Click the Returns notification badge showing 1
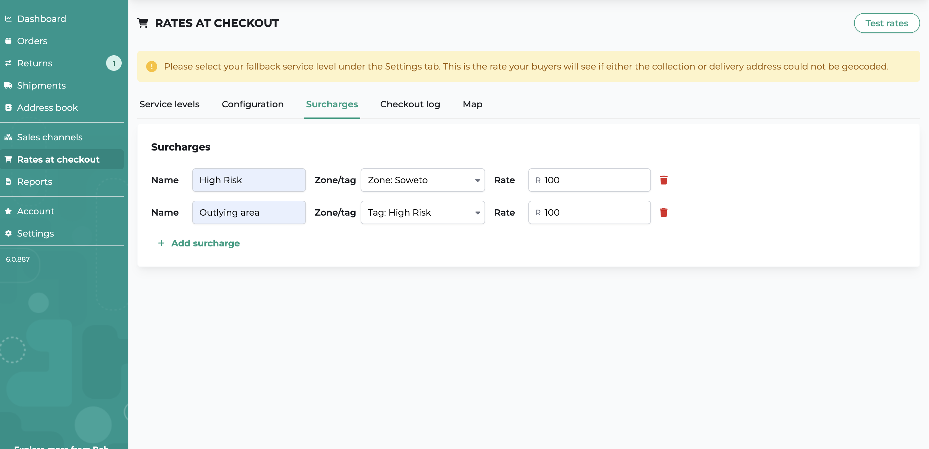Screen dimensions: 929x449 114,63
